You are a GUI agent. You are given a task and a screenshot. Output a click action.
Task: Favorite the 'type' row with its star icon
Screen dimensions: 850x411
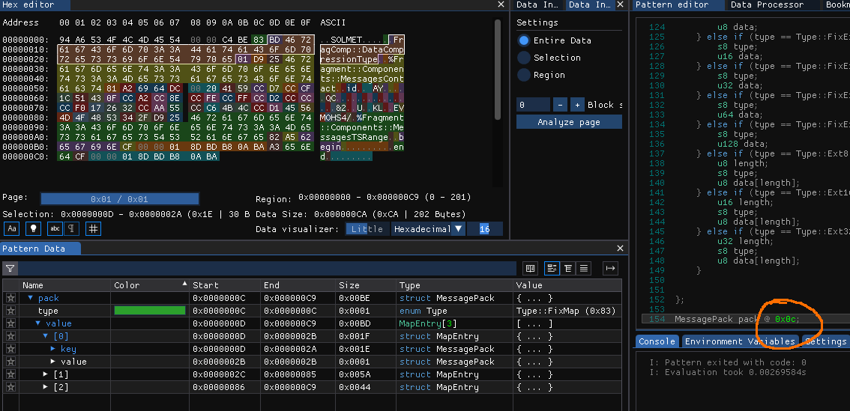(x=10, y=311)
